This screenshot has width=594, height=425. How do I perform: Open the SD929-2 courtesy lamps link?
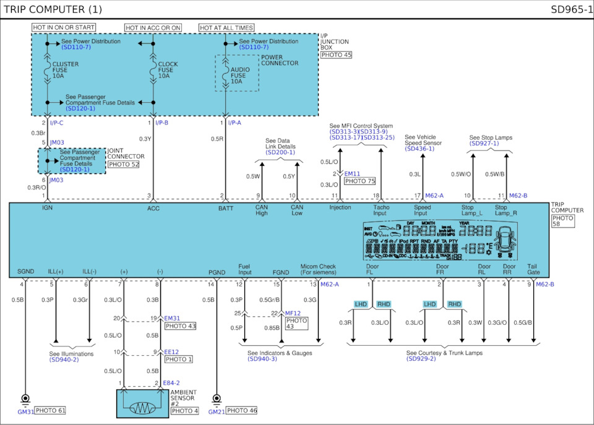421,358
